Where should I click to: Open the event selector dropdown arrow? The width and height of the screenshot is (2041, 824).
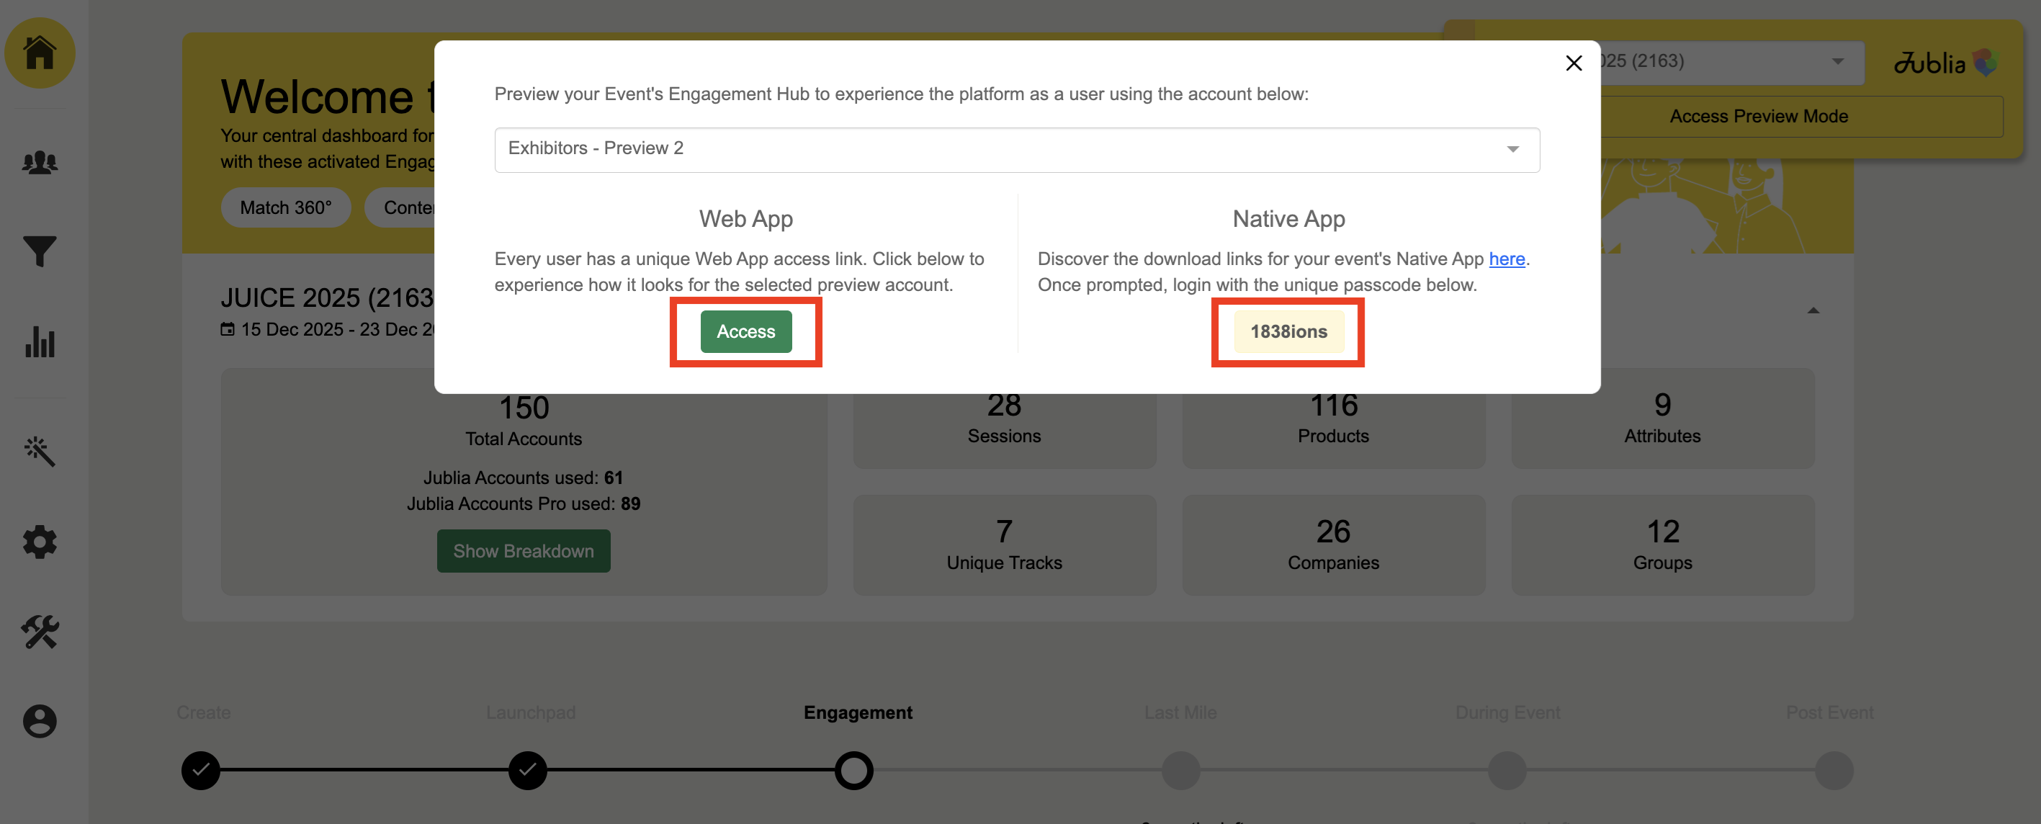click(x=1837, y=61)
